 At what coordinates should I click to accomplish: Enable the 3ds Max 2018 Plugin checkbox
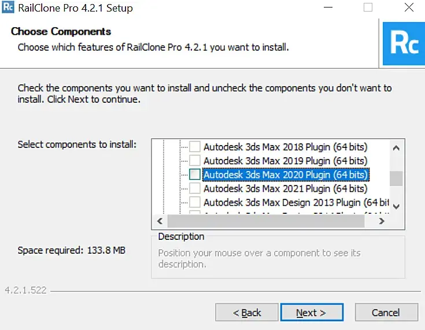195,147
